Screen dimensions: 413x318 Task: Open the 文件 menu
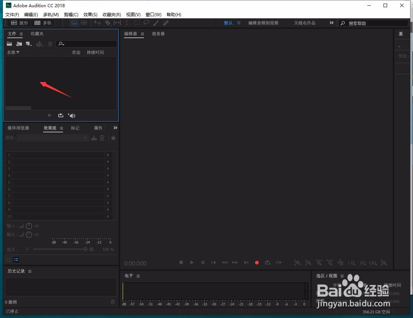(x=12, y=14)
